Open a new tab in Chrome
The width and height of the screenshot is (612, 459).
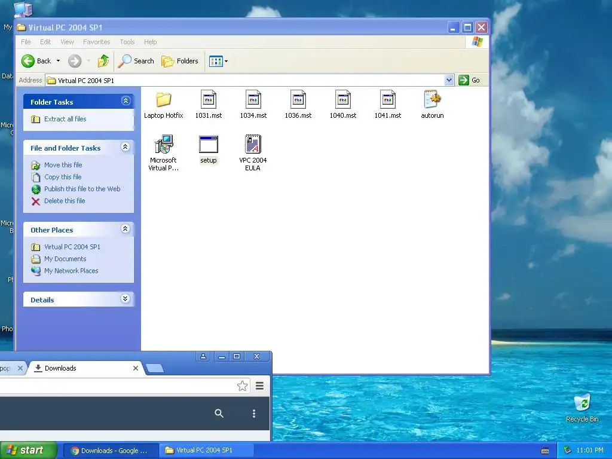pos(155,368)
